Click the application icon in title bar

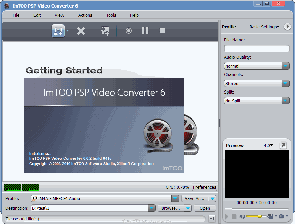[7, 6]
